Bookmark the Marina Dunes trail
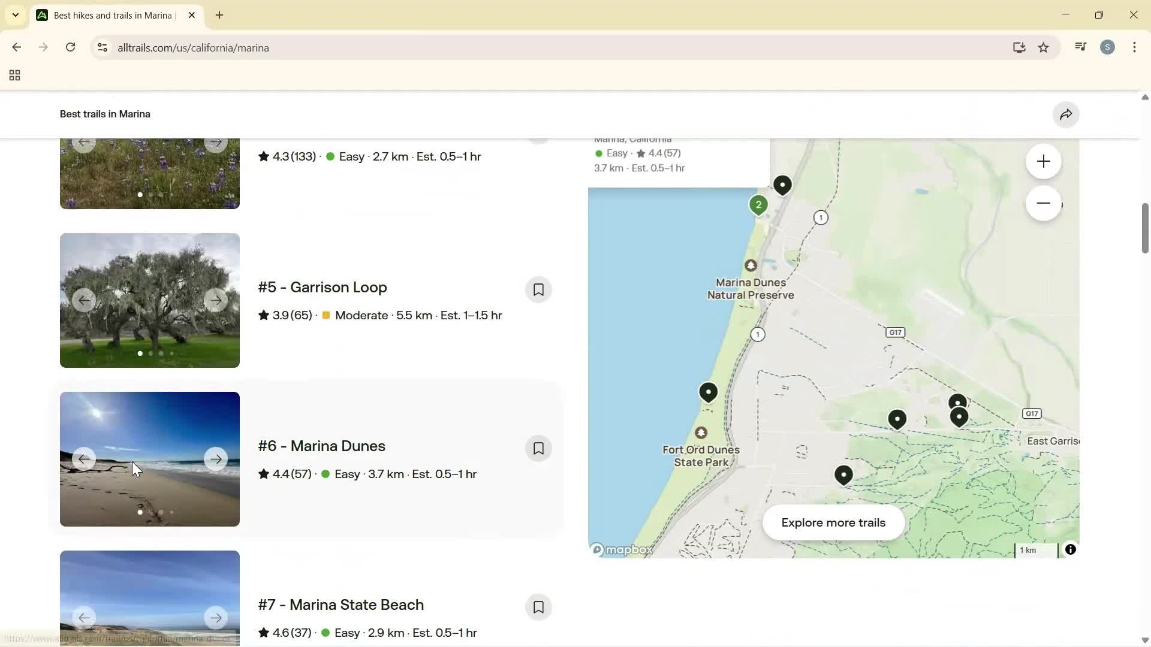 coord(538,448)
